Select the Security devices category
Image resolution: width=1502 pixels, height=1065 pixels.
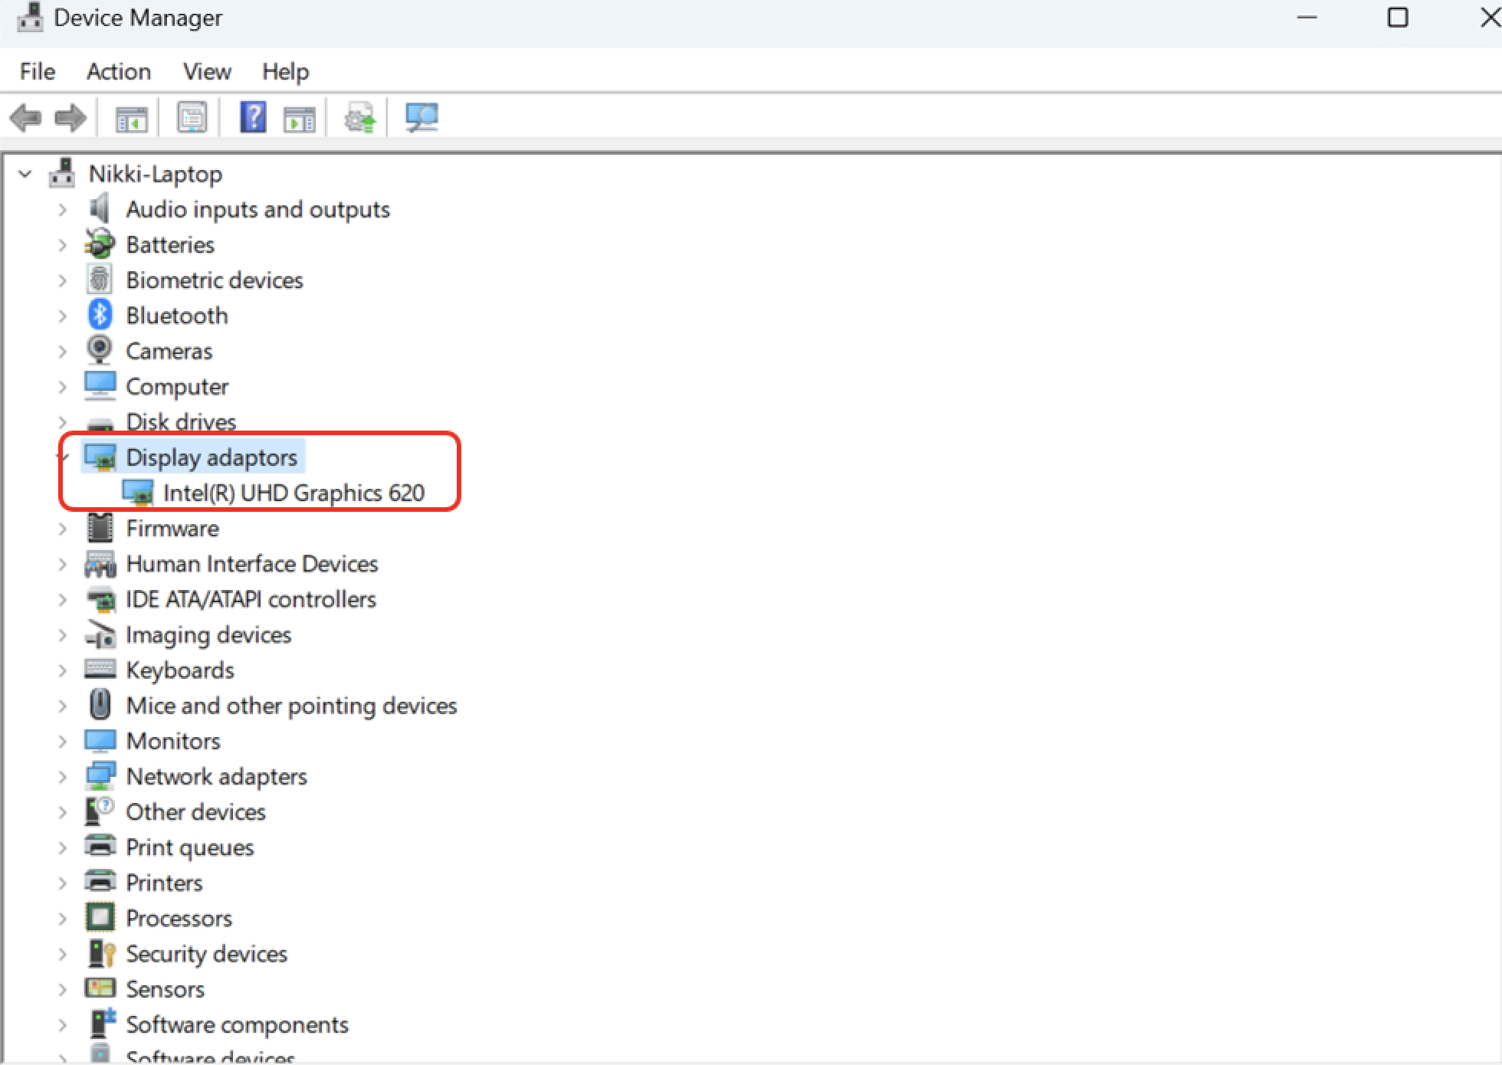click(x=206, y=953)
